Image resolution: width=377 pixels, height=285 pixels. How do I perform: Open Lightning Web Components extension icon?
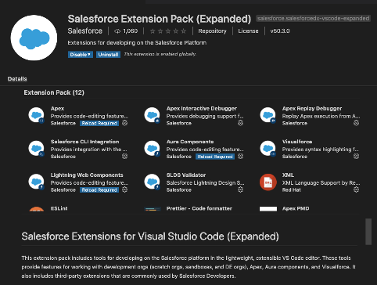coord(36,182)
